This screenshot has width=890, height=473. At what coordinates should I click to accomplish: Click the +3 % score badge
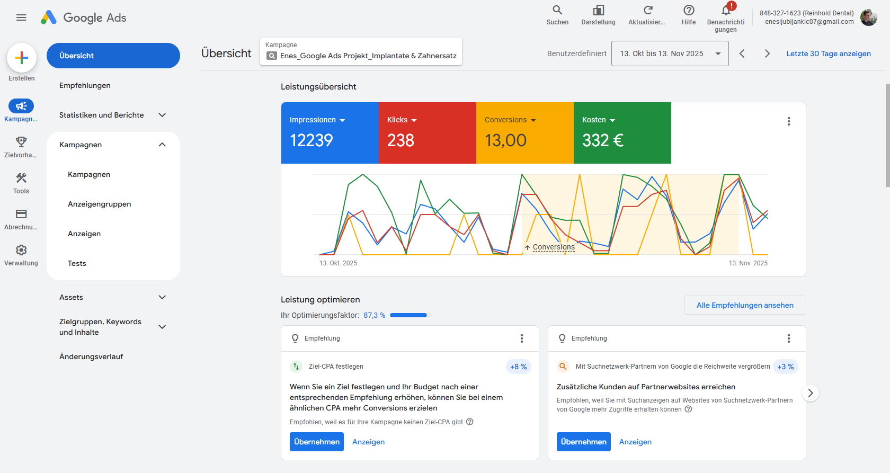pos(786,367)
